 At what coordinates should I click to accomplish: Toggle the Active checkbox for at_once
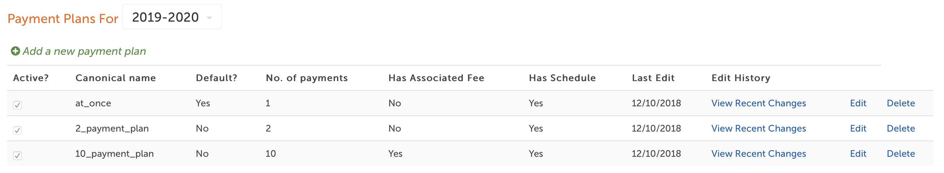pyautogui.click(x=17, y=106)
